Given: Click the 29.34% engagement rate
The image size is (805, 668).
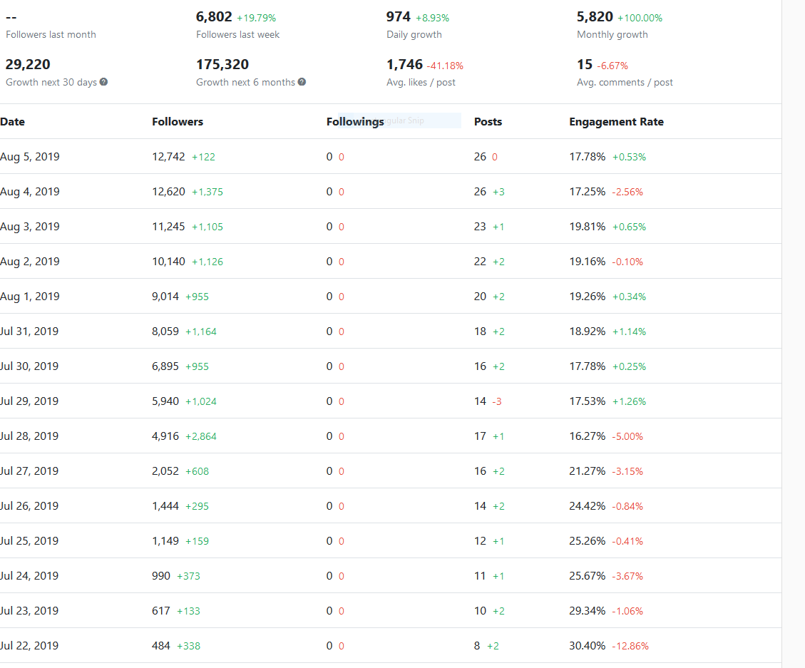Looking at the screenshot, I should click(x=588, y=610).
